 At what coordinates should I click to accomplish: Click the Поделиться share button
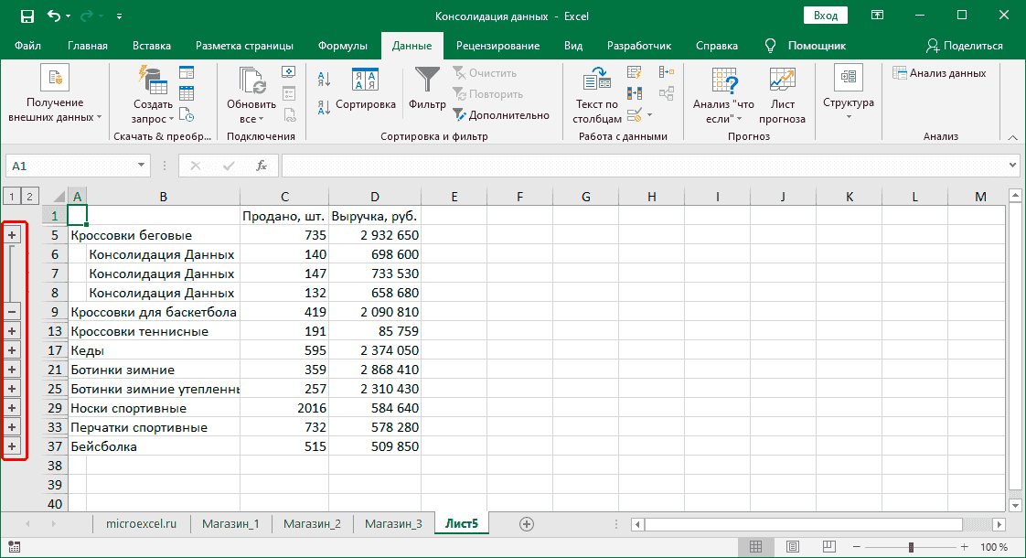click(965, 46)
